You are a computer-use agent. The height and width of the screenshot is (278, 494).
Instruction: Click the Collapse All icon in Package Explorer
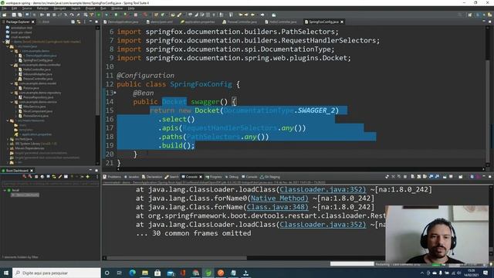(x=73, y=22)
